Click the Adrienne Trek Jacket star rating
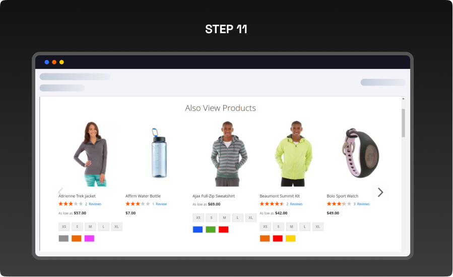 [x=71, y=204]
